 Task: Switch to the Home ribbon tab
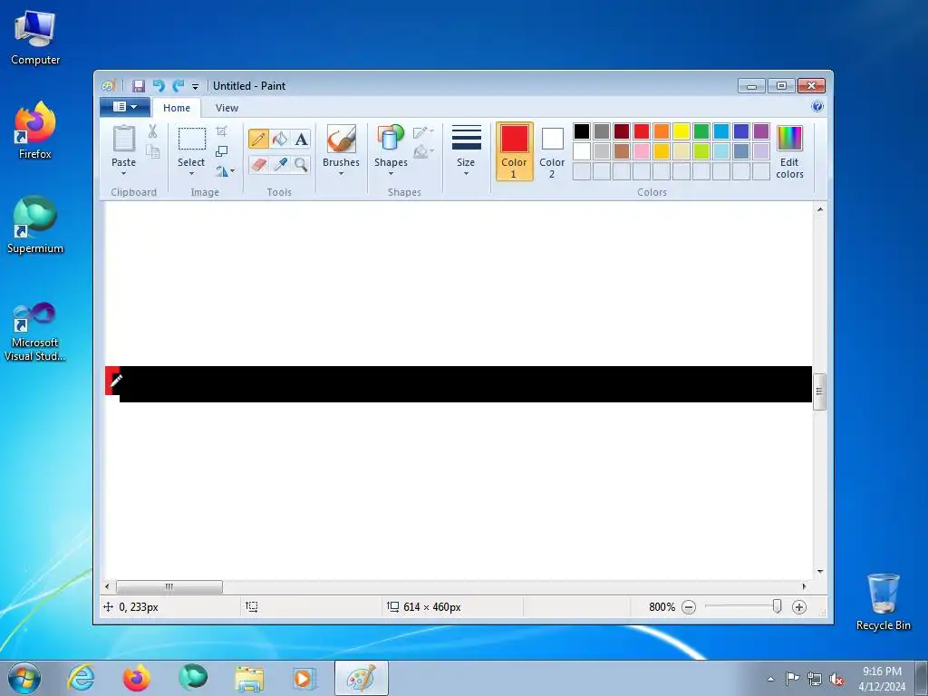(x=177, y=108)
